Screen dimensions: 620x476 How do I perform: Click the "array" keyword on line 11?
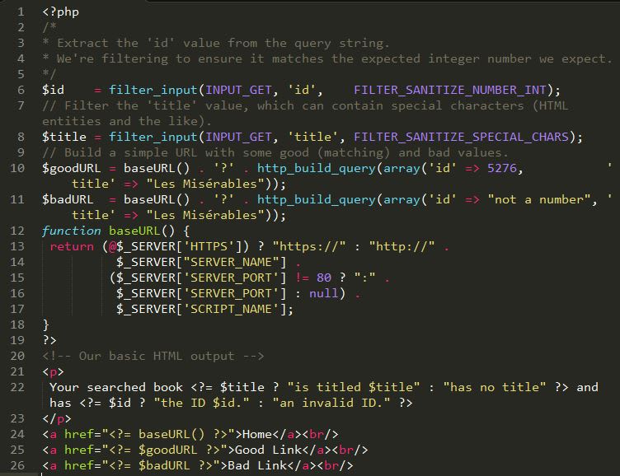click(x=402, y=199)
